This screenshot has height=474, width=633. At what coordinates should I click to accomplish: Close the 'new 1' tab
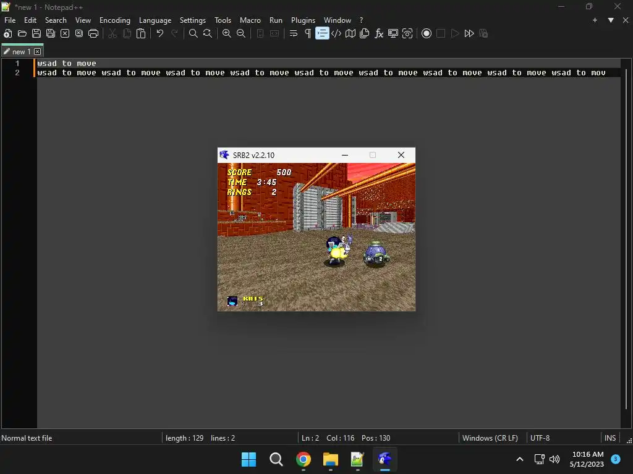point(38,52)
